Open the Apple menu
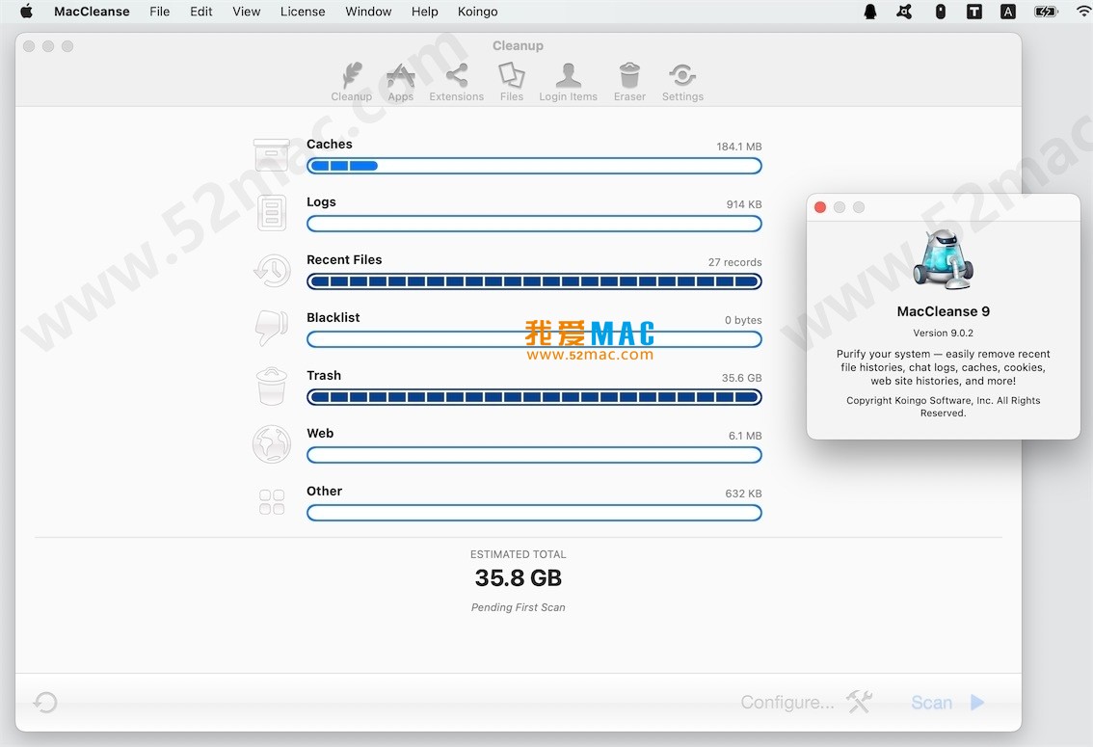The height and width of the screenshot is (747, 1093). coord(26,12)
